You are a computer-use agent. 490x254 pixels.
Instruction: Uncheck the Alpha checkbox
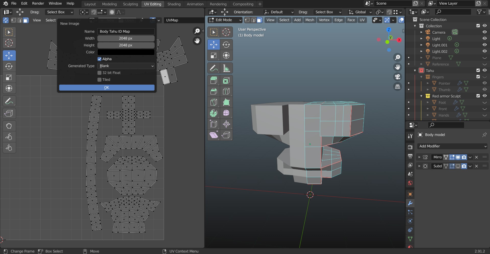click(100, 59)
